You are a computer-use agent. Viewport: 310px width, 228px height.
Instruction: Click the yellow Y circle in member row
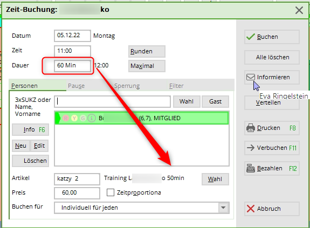(x=74, y=118)
